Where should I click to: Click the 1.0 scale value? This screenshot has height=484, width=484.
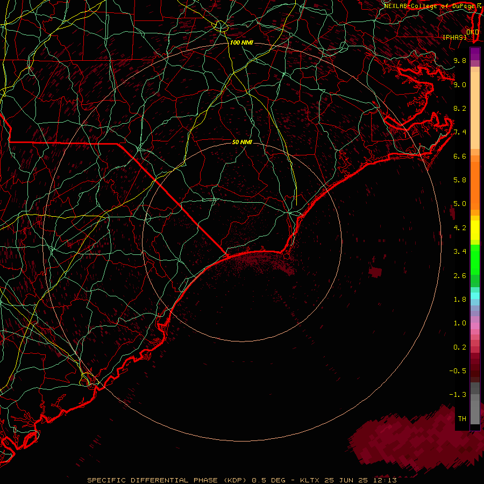pyautogui.click(x=460, y=323)
